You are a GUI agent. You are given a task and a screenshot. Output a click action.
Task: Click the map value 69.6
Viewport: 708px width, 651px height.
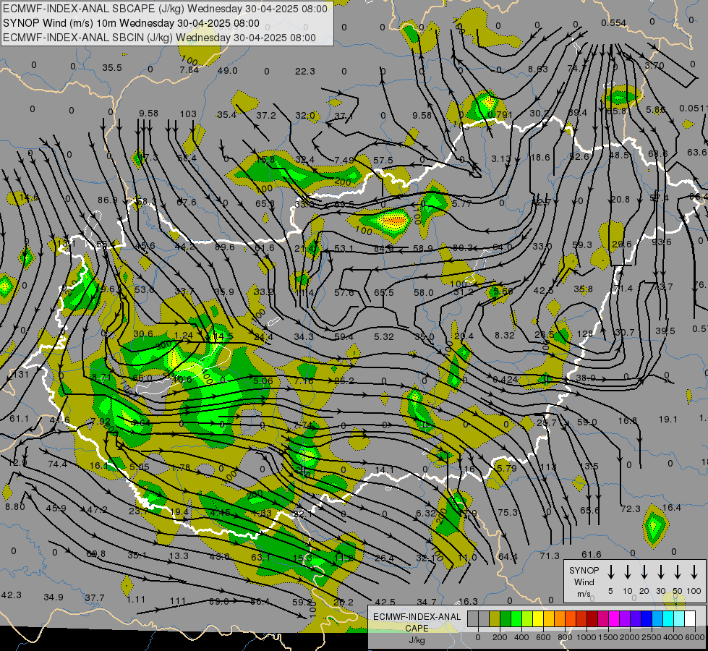click(224, 247)
